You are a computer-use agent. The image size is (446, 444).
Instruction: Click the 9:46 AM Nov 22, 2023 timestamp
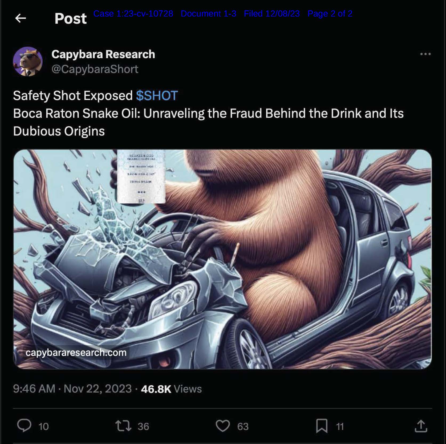click(72, 389)
